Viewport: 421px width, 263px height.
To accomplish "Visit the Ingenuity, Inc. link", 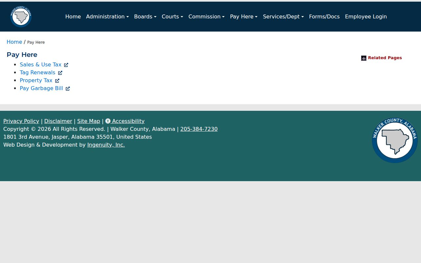I will pyautogui.click(x=106, y=145).
